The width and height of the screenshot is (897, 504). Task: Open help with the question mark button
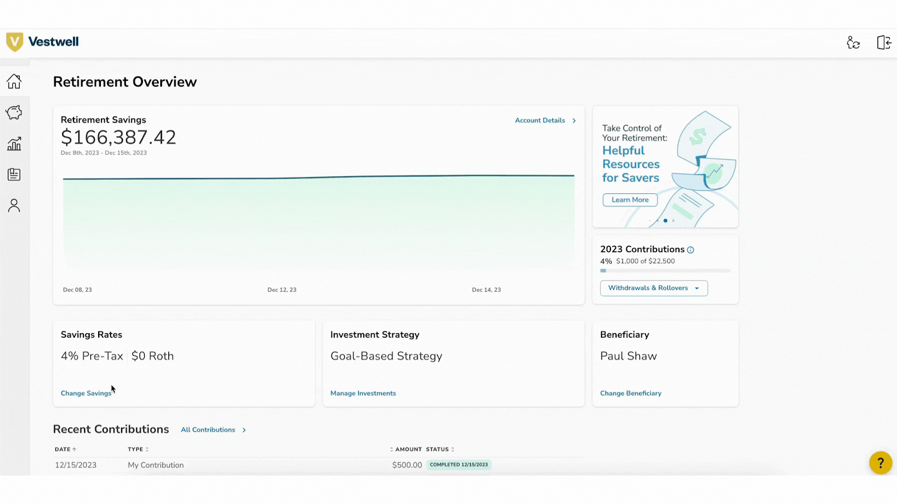[x=880, y=463]
